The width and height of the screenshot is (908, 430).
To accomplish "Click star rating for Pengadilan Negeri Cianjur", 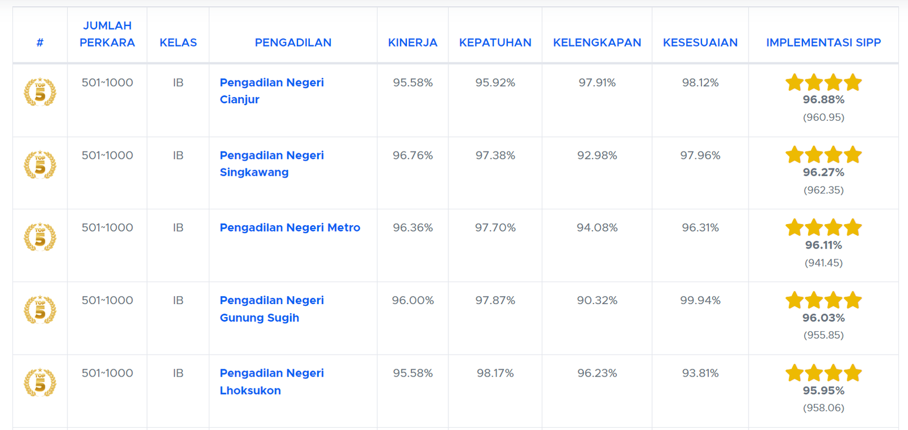I will click(x=823, y=83).
